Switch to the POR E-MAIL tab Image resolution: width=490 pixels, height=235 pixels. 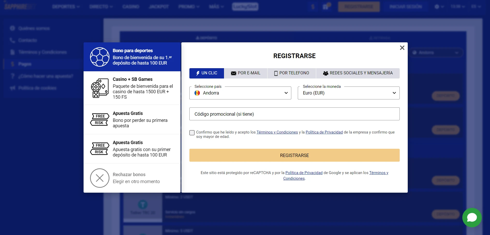click(246, 73)
